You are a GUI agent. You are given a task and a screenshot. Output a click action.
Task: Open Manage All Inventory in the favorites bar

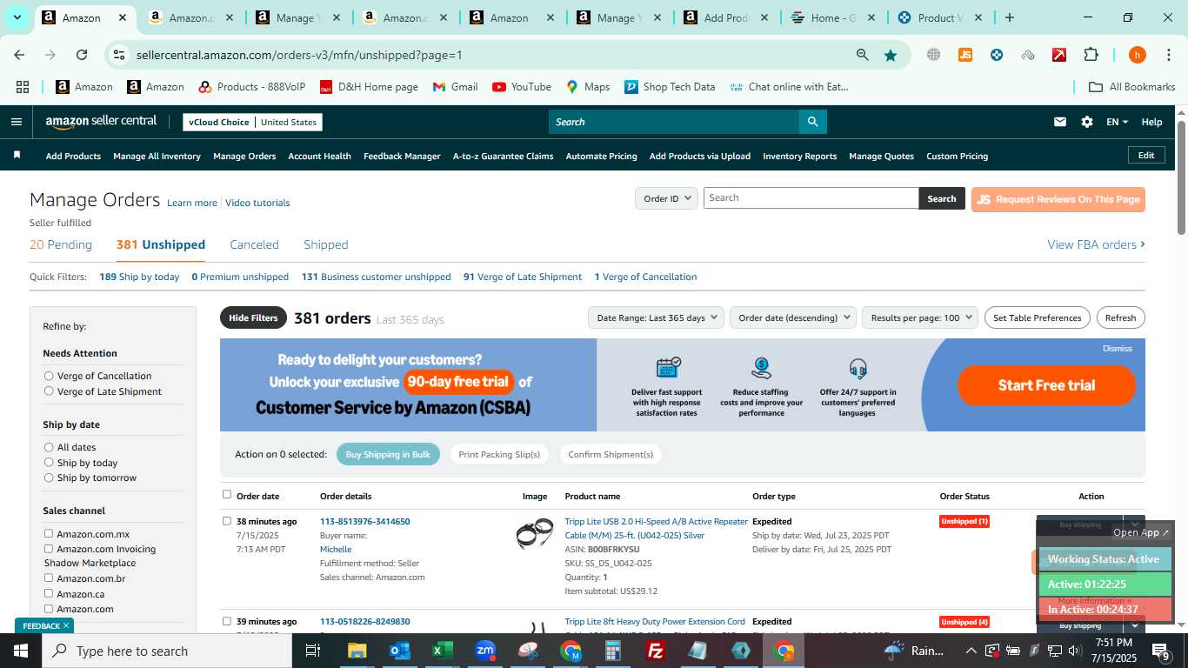pos(157,156)
